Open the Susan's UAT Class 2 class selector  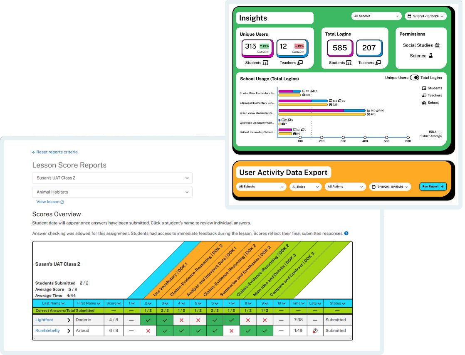[x=112, y=177]
